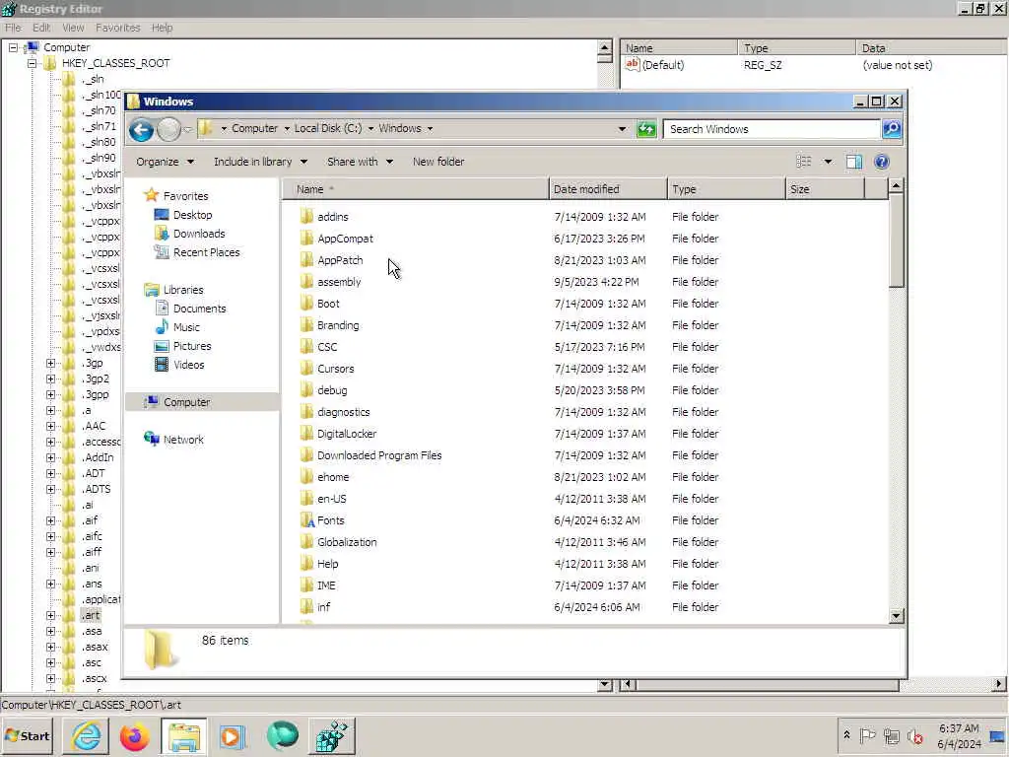Viewport: 1009px width, 757px height.
Task: Select the DigitalLocker folder
Action: click(x=347, y=434)
